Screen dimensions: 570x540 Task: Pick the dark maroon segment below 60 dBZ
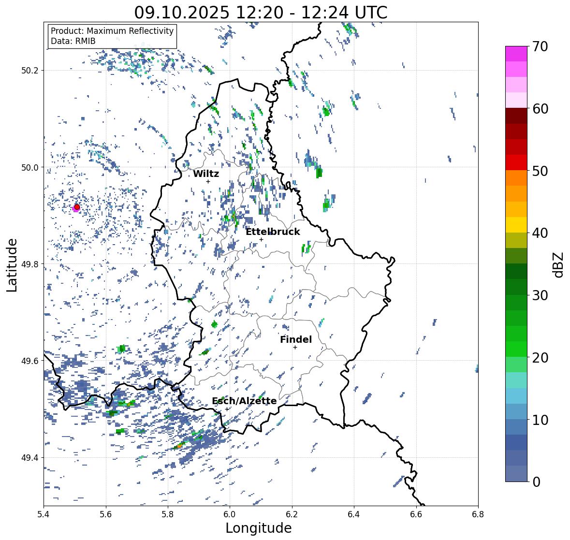pos(516,116)
